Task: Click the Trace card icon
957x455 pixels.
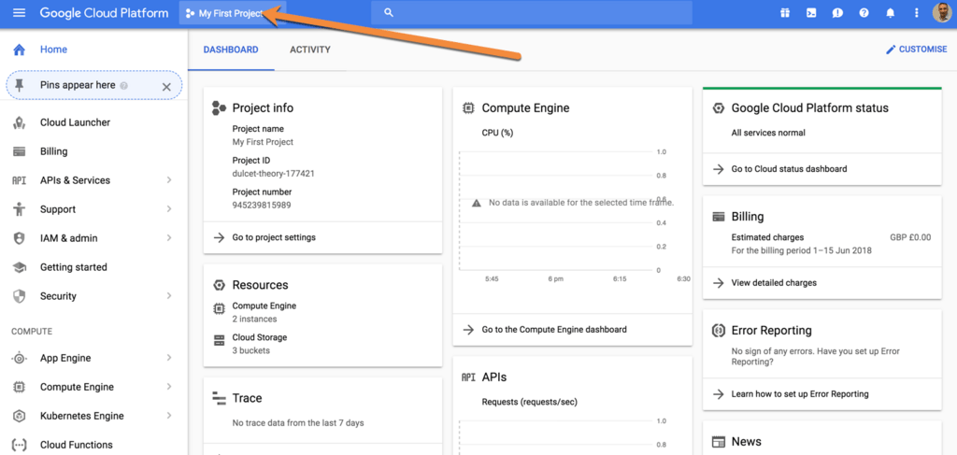Action: [x=219, y=398]
